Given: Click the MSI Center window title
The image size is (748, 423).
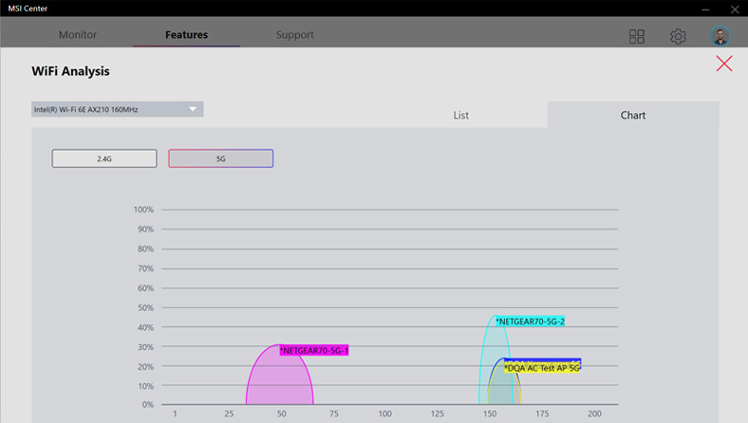Looking at the screenshot, I should point(28,8).
